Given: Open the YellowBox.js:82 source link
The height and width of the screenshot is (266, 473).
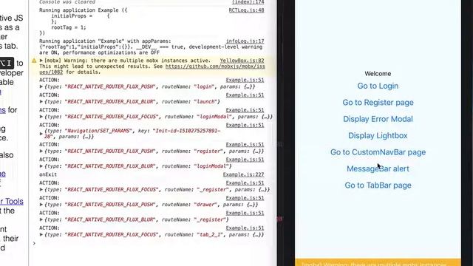Looking at the screenshot, I should pyautogui.click(x=242, y=61).
